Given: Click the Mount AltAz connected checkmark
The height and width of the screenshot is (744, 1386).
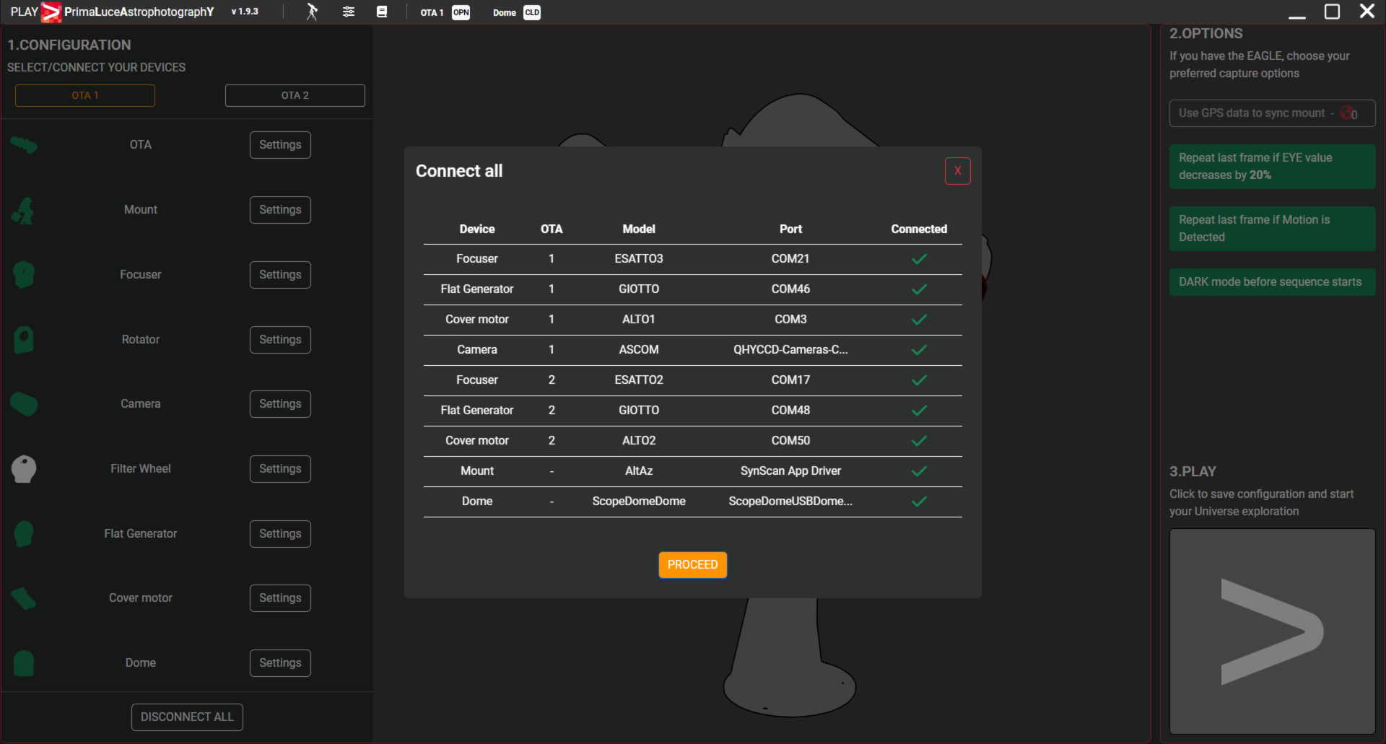Looking at the screenshot, I should coord(919,471).
